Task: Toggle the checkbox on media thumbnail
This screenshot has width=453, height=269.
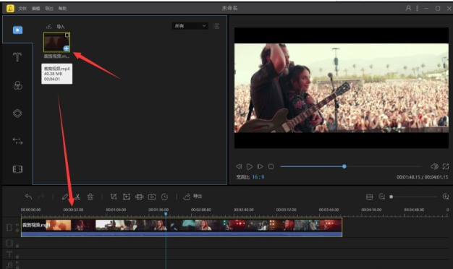Action: point(67,35)
